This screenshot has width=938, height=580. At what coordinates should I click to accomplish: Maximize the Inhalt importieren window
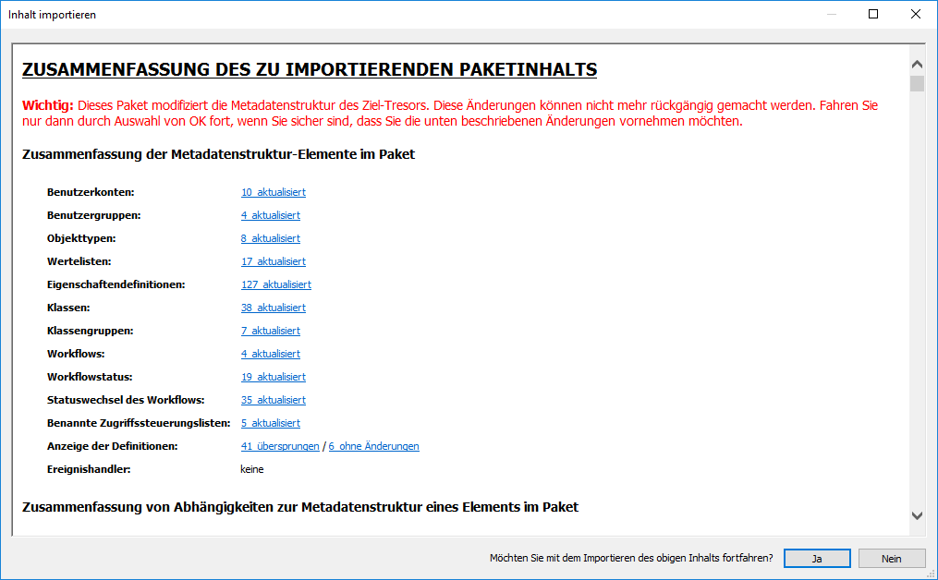(x=873, y=14)
